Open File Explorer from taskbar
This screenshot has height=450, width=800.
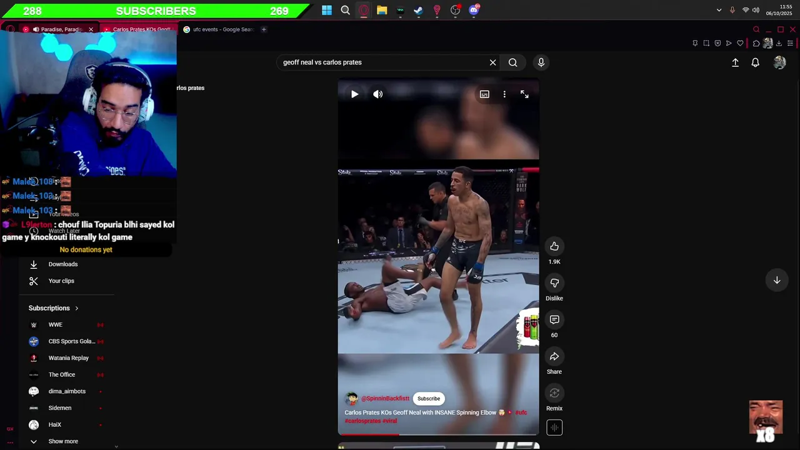(382, 10)
